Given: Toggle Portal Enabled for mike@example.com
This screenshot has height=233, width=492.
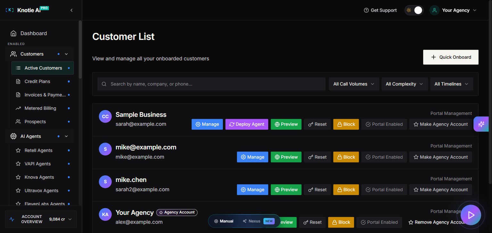Looking at the screenshot, I should click(x=384, y=157).
